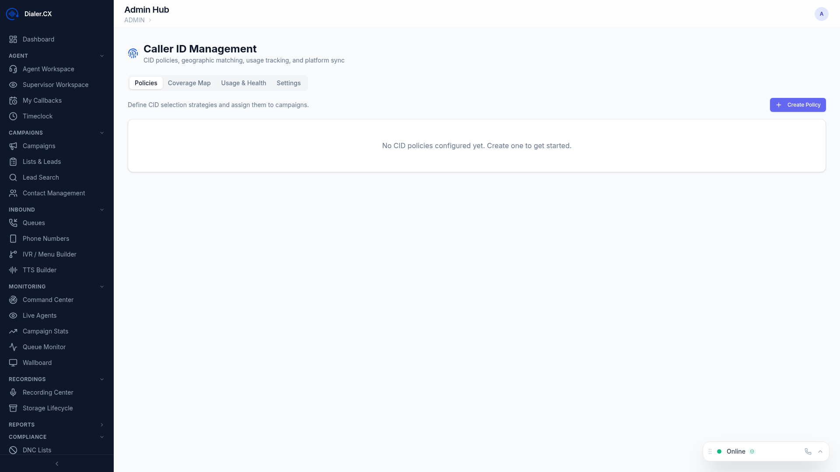Screen dimensions: 840x472
Task: Switch to the Coverage Map tab
Action: point(189,83)
